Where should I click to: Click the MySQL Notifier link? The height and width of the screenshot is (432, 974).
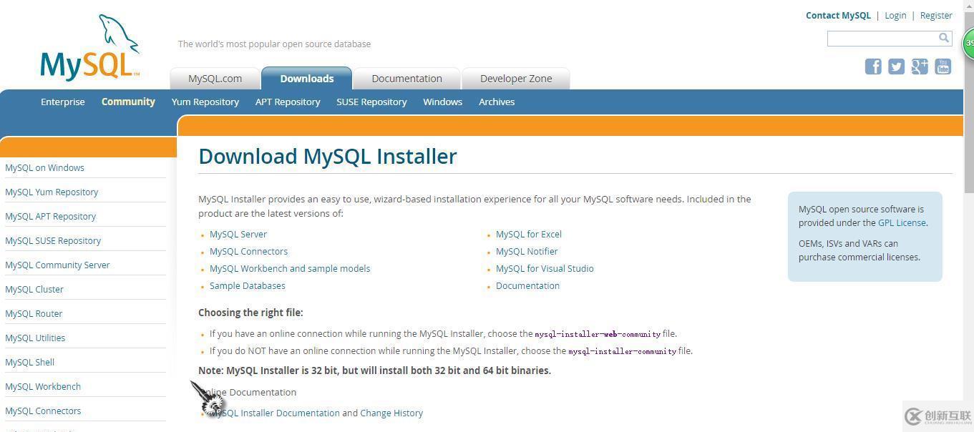click(x=527, y=251)
